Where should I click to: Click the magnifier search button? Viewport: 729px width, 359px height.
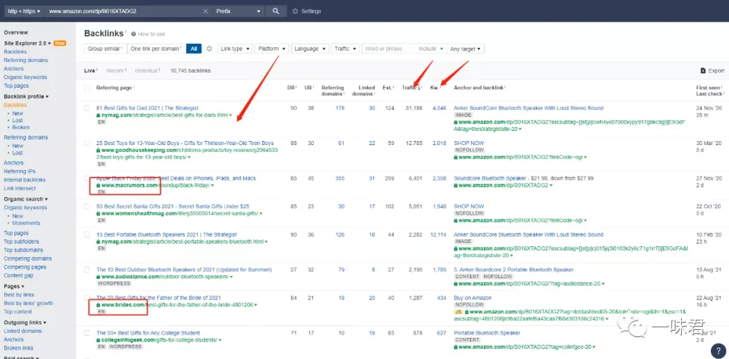coord(275,11)
